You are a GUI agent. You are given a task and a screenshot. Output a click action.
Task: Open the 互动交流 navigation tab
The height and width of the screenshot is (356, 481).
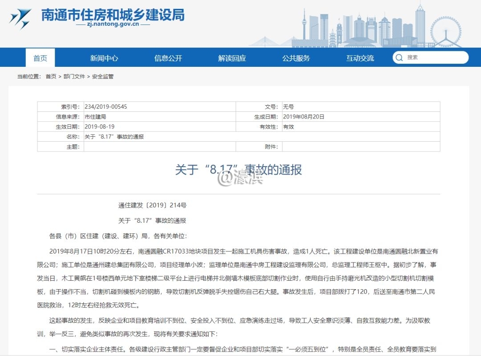[360, 58]
